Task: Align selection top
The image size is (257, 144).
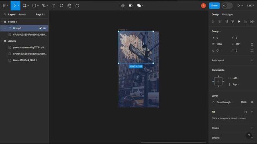Action: tap(233, 22)
